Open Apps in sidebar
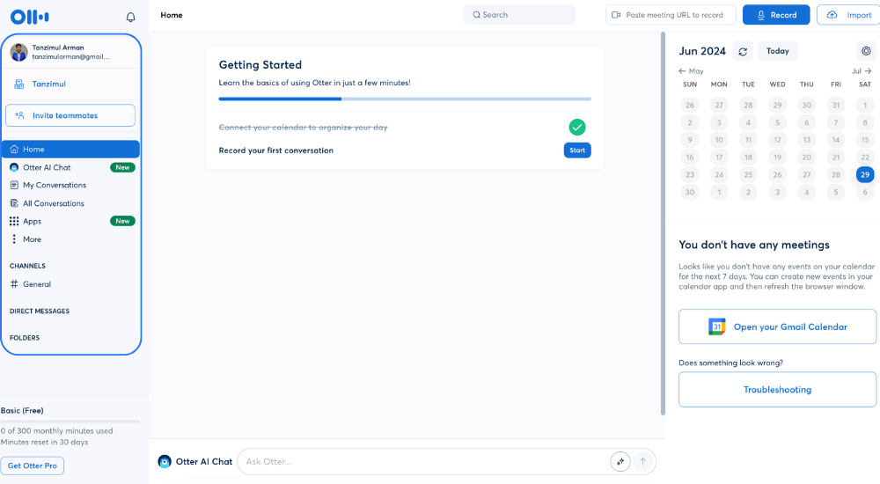The image size is (880, 484). coord(32,221)
